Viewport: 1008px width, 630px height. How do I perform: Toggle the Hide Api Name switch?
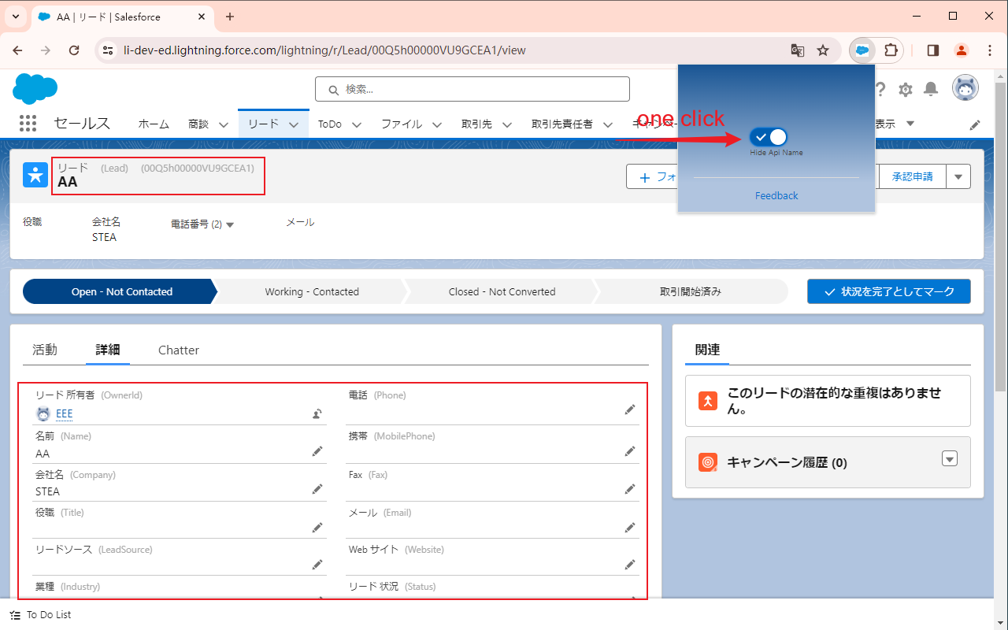pos(769,137)
